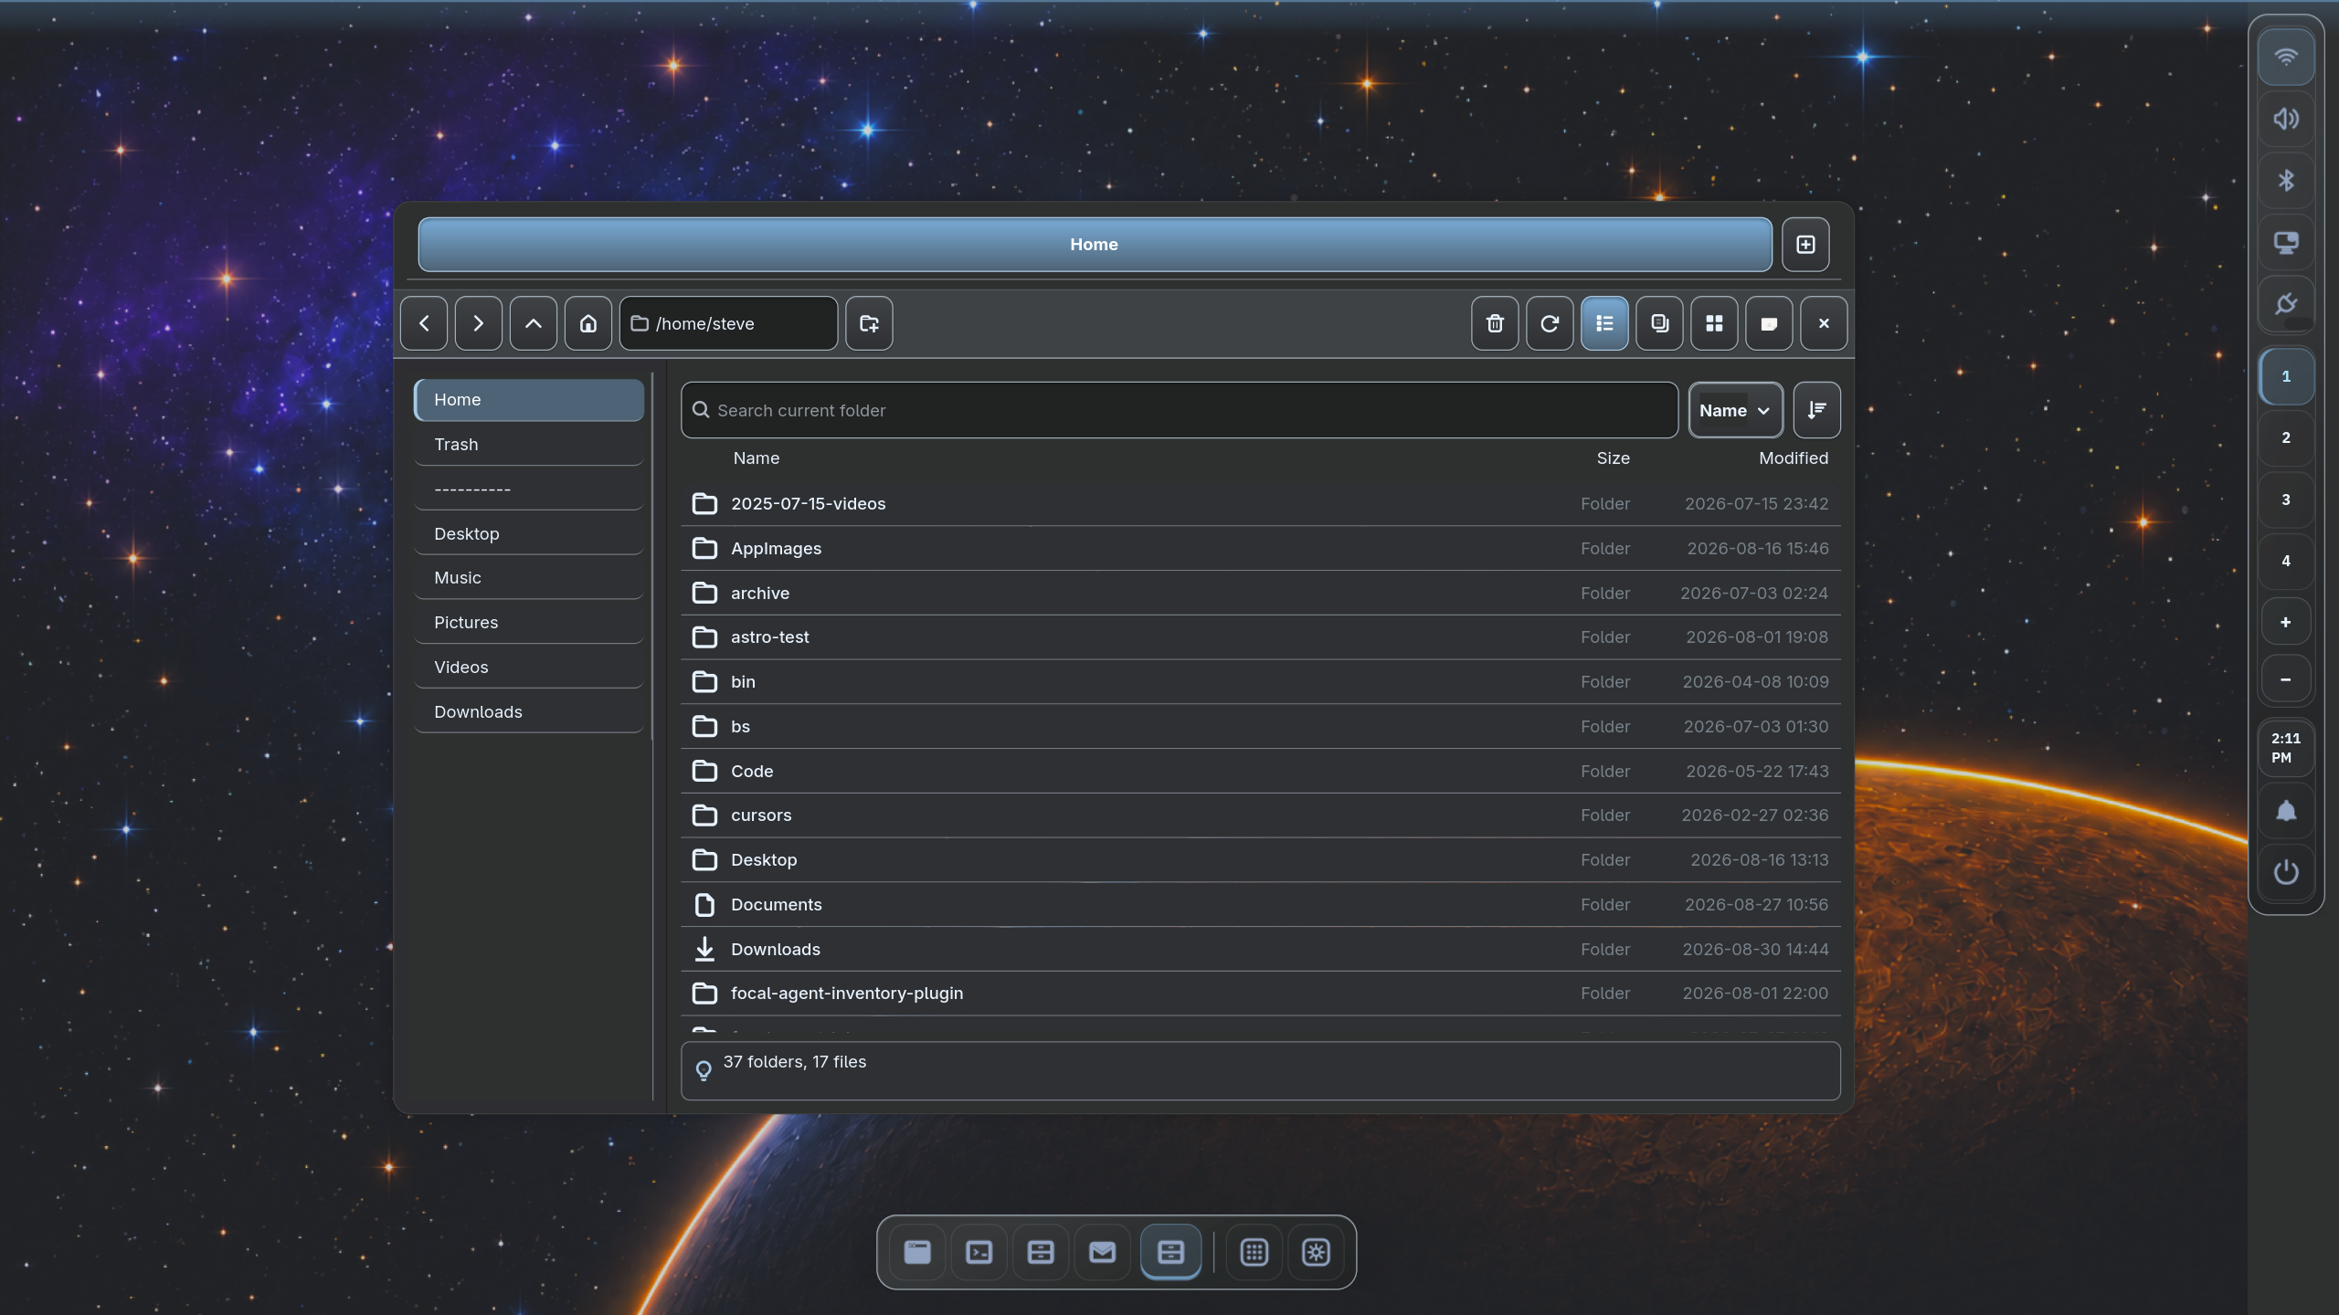
Task: Open the power menu
Action: tap(2286, 872)
